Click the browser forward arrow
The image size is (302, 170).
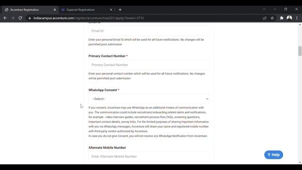13,18
